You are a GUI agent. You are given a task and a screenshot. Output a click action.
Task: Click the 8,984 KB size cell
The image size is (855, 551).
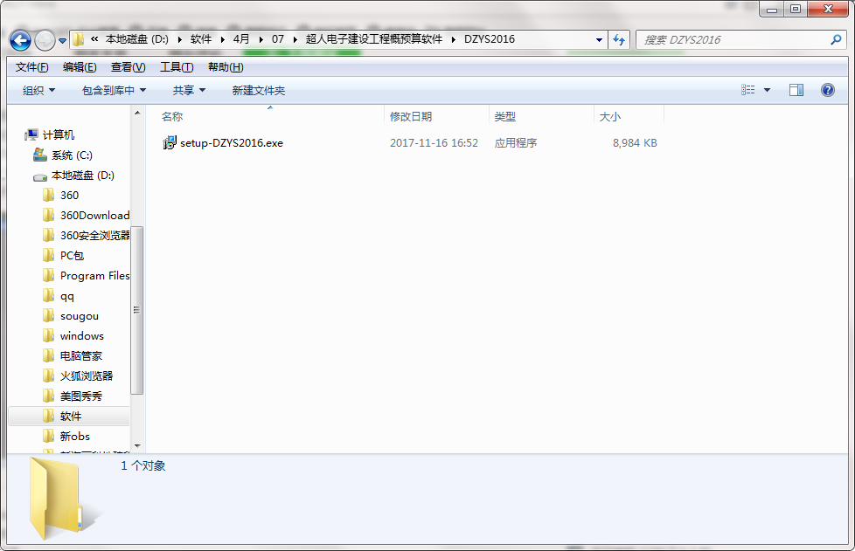coord(635,143)
